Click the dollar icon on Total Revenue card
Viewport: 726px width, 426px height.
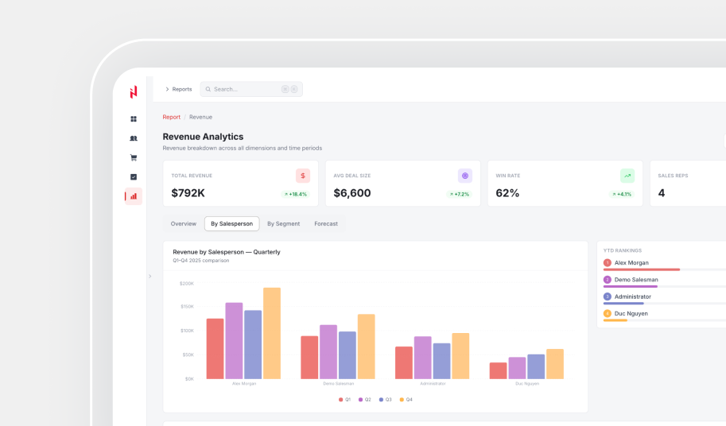tap(303, 176)
